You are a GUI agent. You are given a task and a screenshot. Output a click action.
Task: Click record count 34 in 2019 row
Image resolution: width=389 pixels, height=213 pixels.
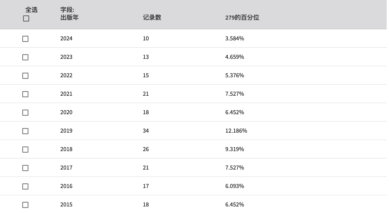click(146, 131)
